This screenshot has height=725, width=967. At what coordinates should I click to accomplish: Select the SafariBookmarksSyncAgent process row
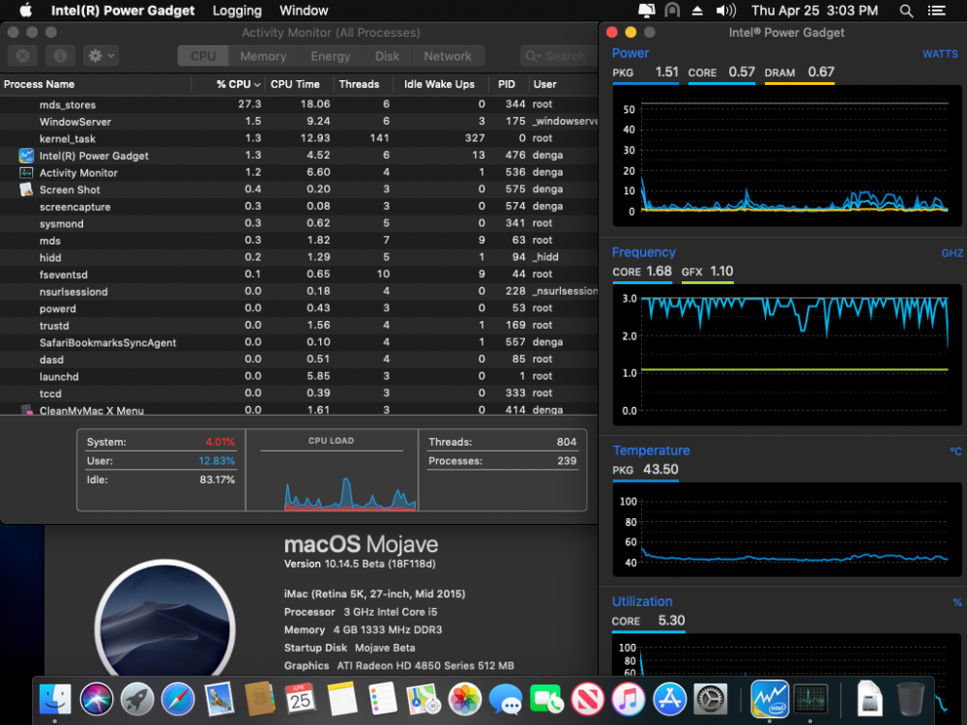(299, 342)
